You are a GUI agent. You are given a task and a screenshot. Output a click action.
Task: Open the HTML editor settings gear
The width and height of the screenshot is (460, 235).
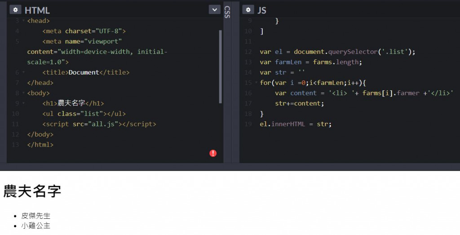point(15,10)
